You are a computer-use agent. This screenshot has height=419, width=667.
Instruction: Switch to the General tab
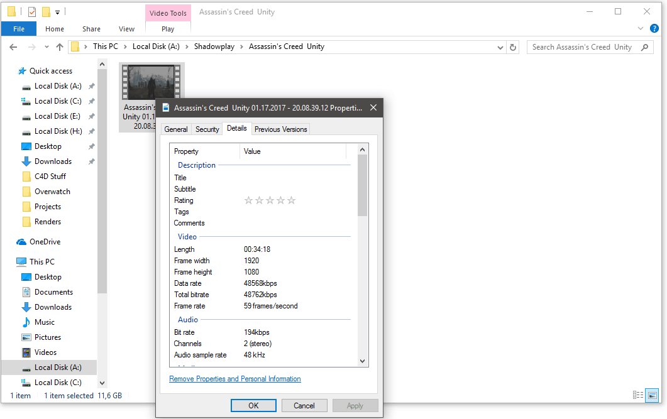(x=175, y=129)
